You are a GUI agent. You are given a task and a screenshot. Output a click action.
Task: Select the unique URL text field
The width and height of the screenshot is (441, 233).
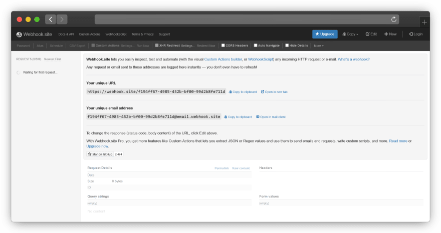click(x=156, y=91)
